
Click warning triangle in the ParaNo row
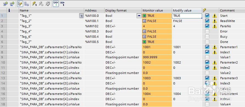(215, 26)
